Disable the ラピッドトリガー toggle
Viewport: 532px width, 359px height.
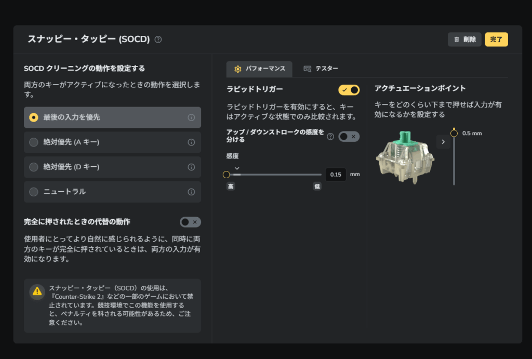tap(349, 90)
